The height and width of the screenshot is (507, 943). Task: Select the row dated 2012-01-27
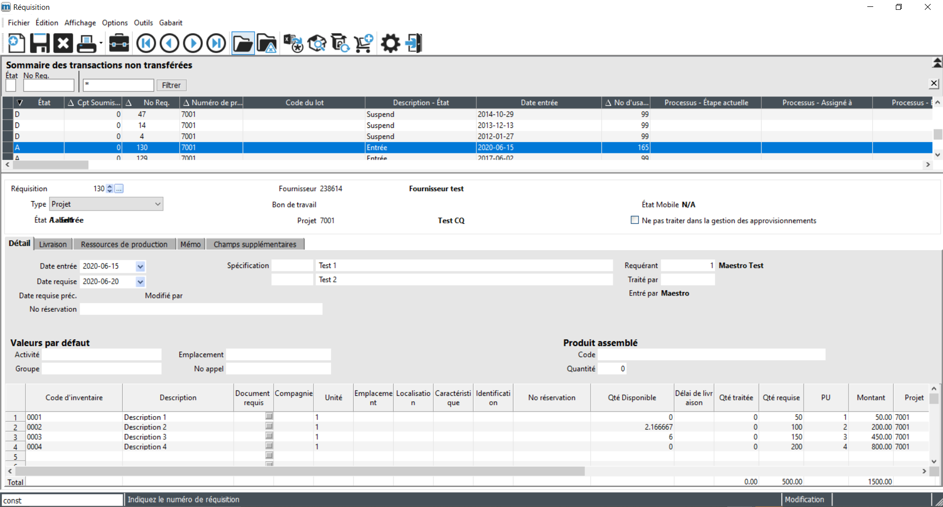coord(467,136)
